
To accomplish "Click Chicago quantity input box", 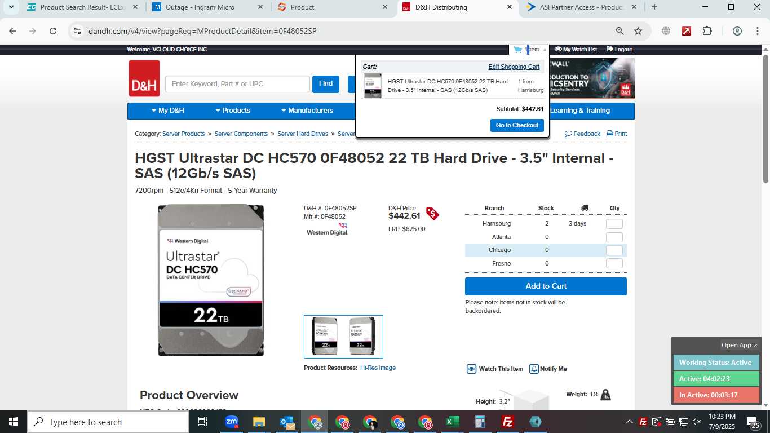I will point(614,250).
